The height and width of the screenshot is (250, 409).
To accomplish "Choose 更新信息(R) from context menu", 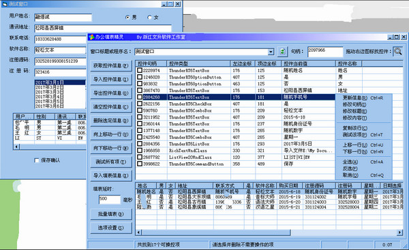I will 363,98.
